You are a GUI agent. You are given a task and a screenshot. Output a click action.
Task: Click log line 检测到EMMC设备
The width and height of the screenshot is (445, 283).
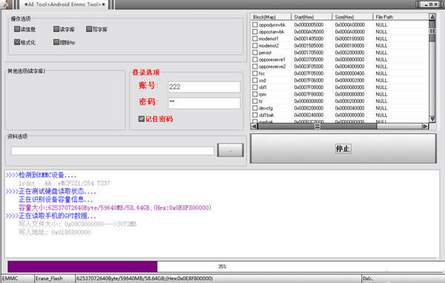(41, 175)
